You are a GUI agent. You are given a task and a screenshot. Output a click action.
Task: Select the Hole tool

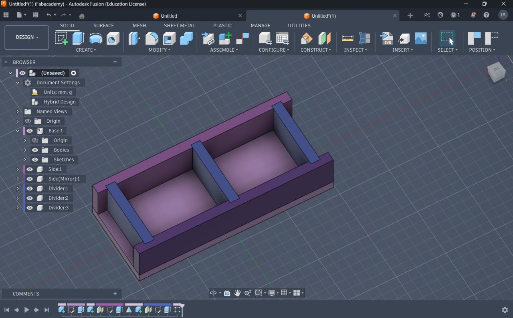click(x=113, y=38)
